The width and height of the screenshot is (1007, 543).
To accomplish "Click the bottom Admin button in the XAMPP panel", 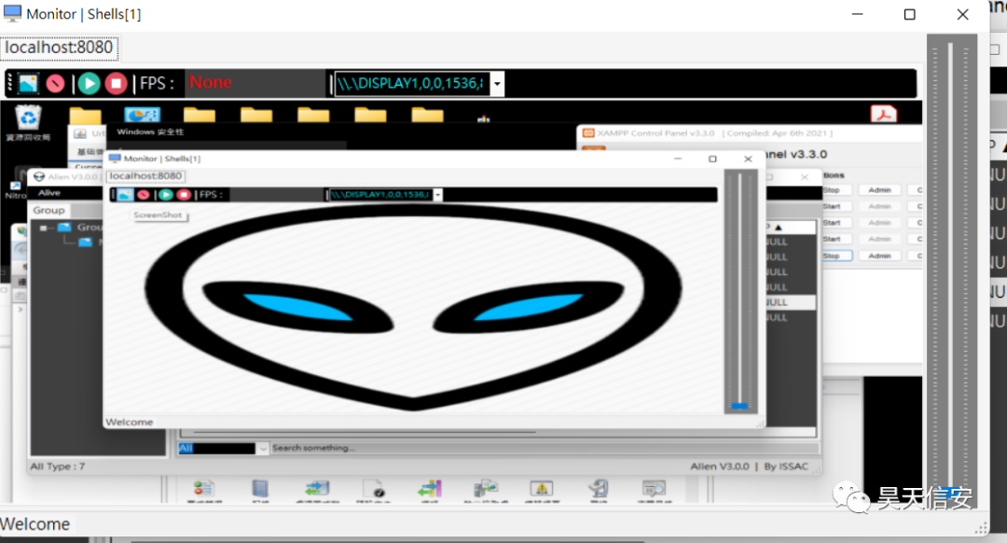I will click(x=880, y=256).
